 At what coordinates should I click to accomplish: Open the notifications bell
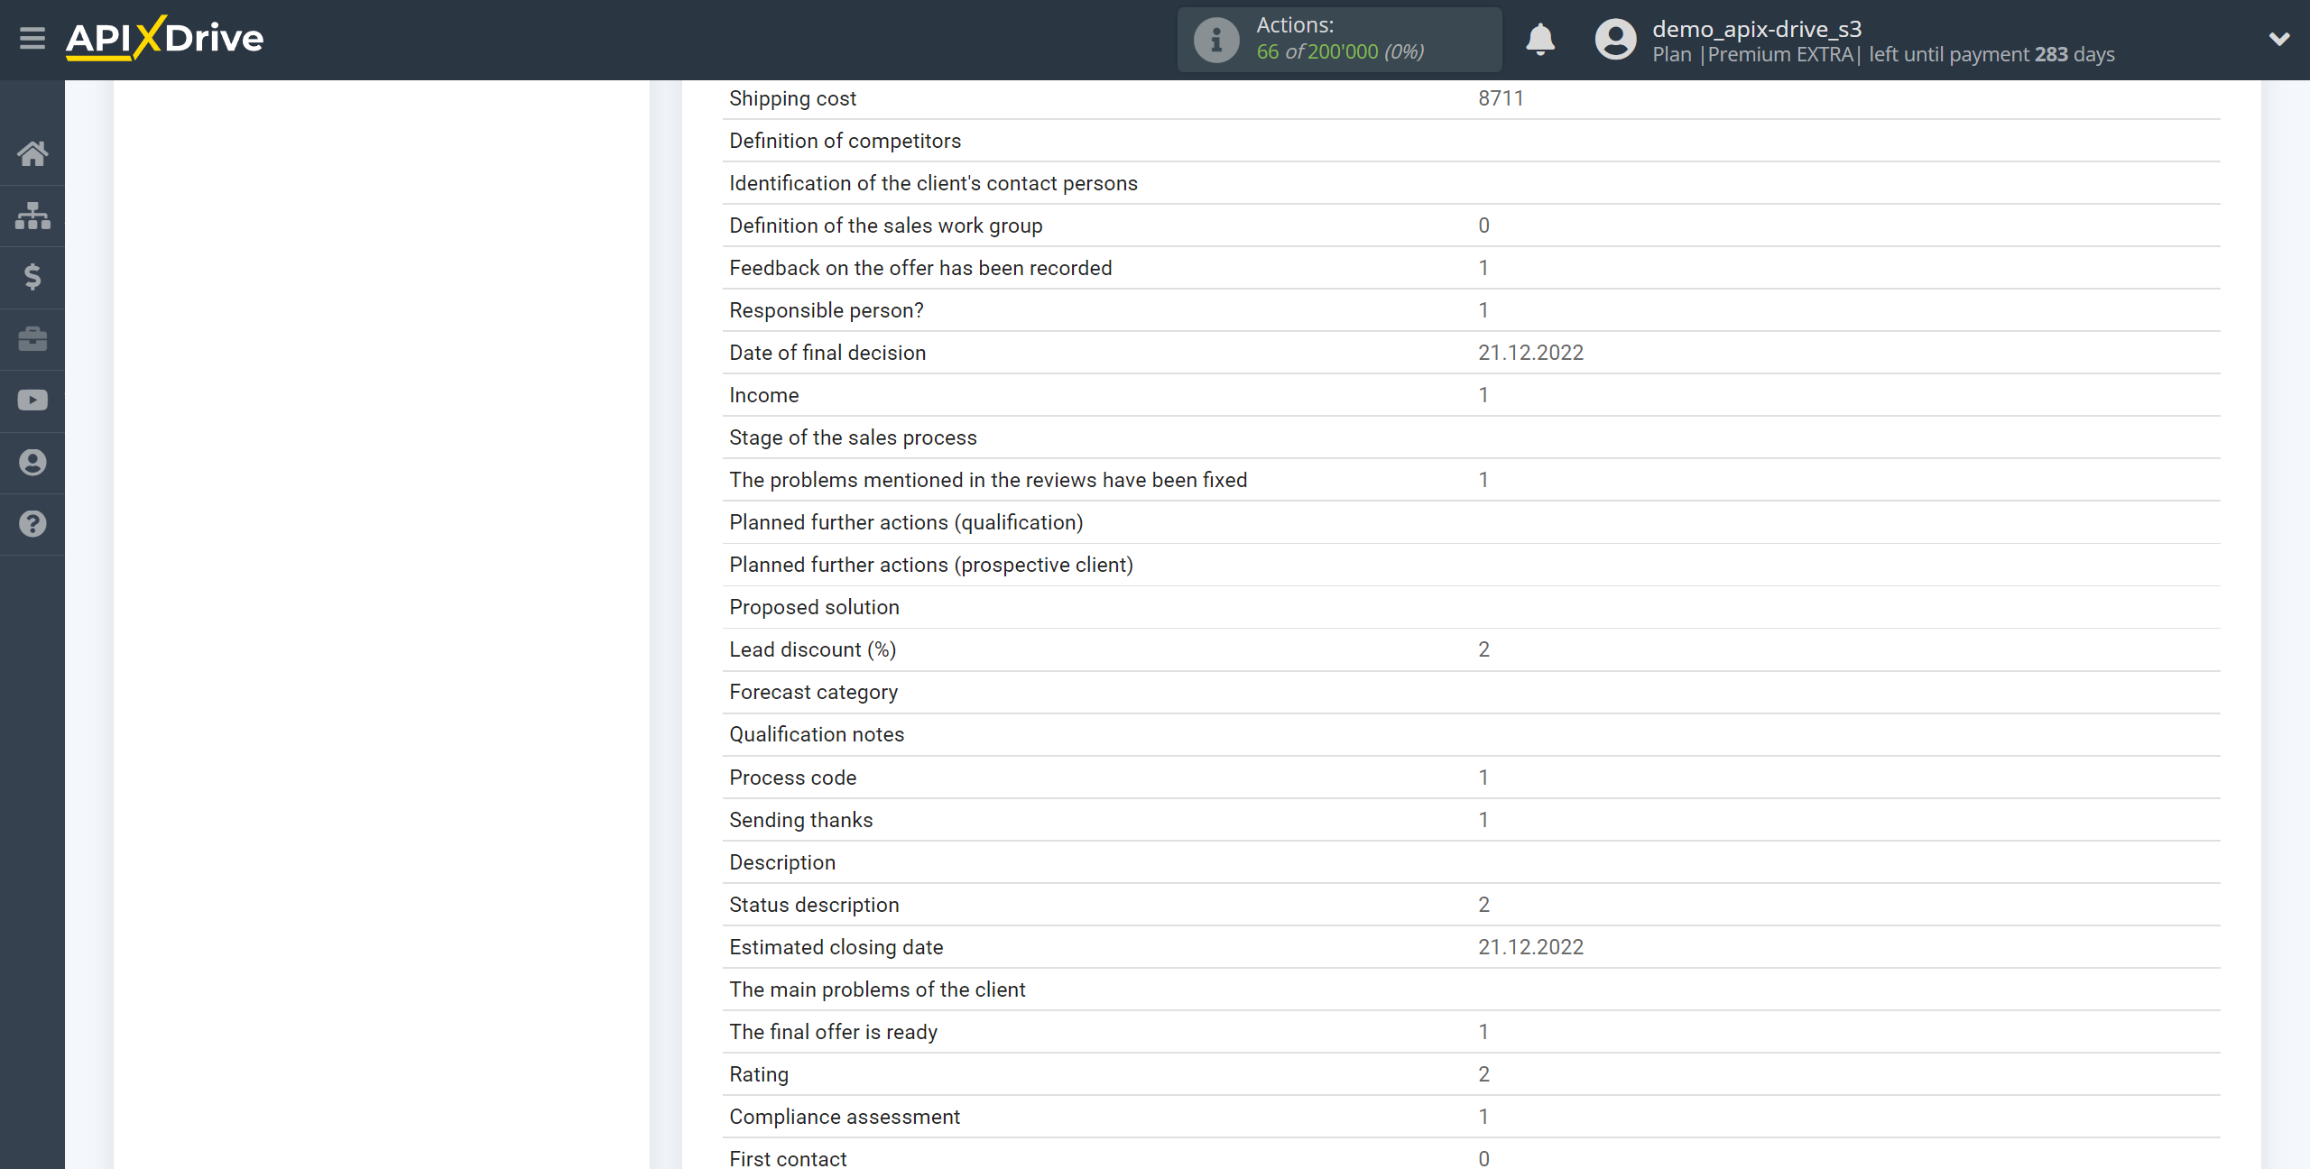(x=1540, y=40)
